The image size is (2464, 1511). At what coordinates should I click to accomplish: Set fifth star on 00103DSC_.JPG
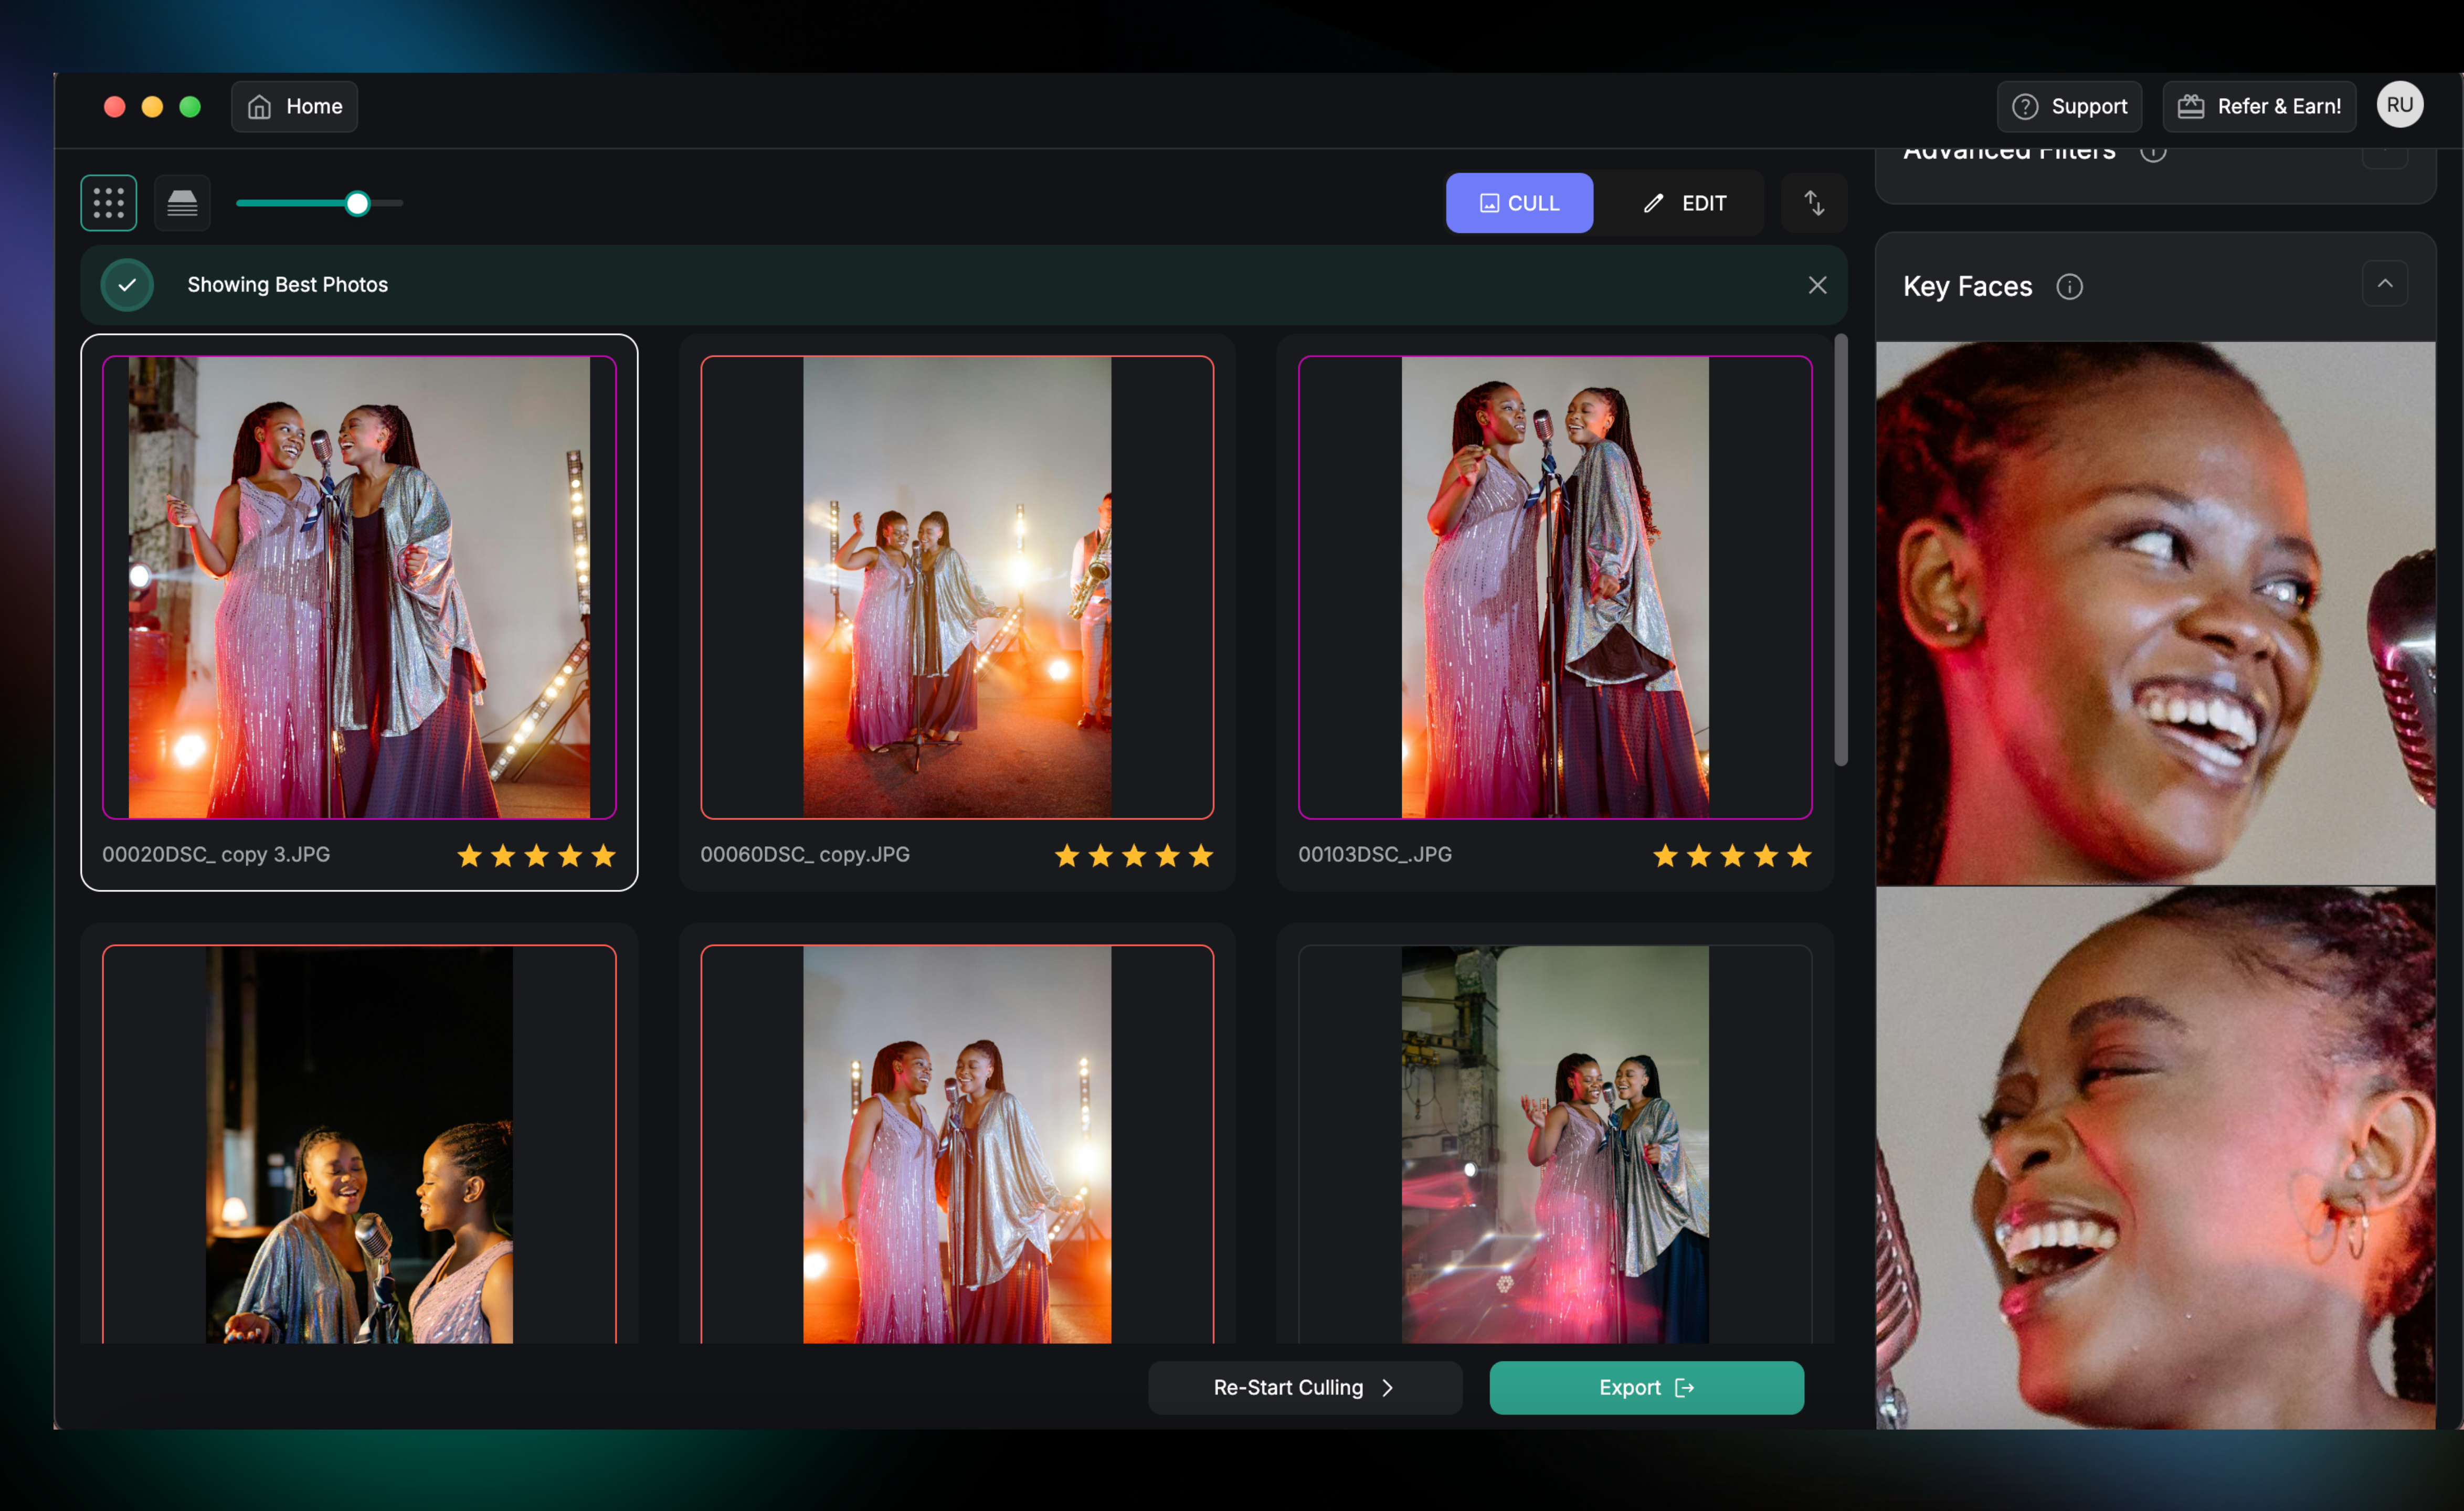coord(1799,855)
